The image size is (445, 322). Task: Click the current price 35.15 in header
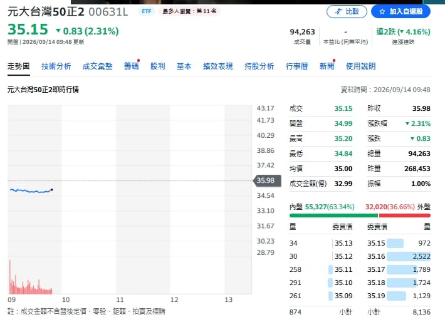click(x=28, y=29)
